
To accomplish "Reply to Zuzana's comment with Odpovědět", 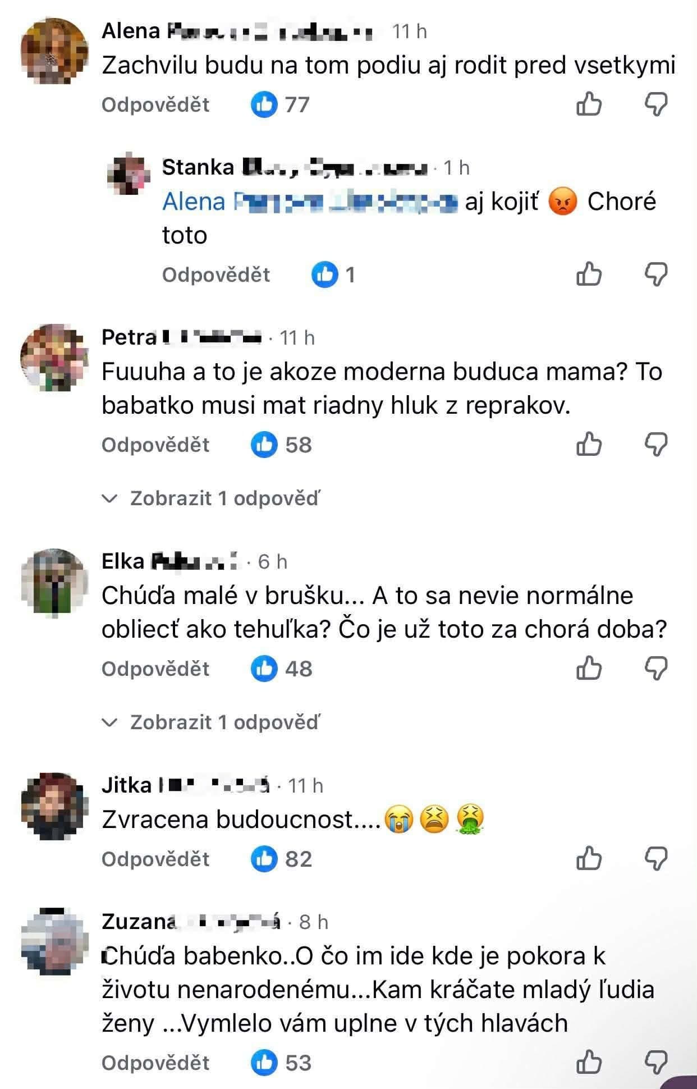I will pyautogui.click(x=155, y=1063).
